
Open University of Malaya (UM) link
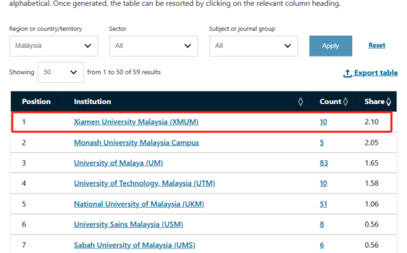(118, 163)
